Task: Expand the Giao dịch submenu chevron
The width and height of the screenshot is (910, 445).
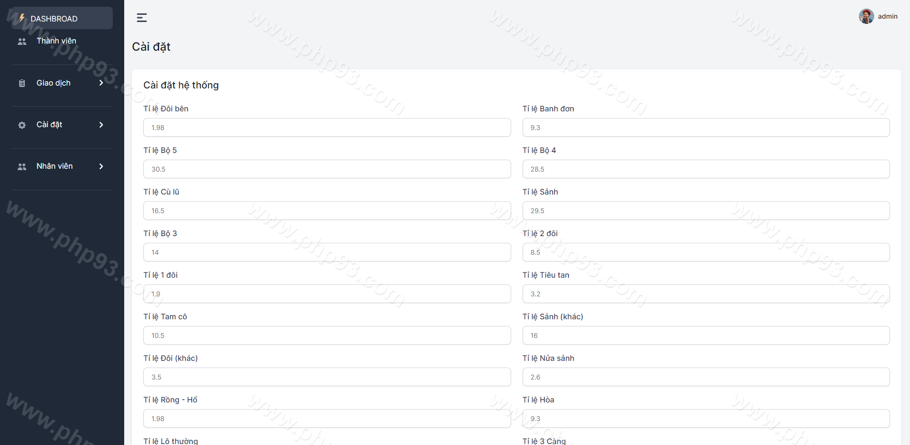Action: 101,83
